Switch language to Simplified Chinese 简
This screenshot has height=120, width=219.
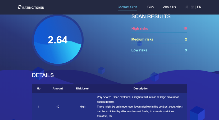[187, 7]
